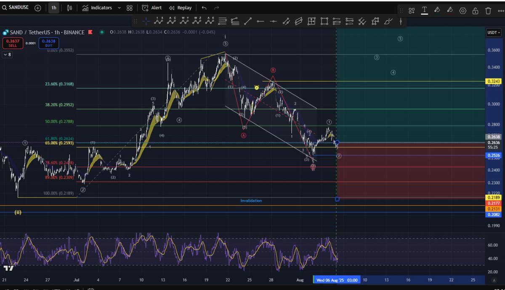
Task: Select the Elliott double combo W-Y tool
Action: click(184, 21)
